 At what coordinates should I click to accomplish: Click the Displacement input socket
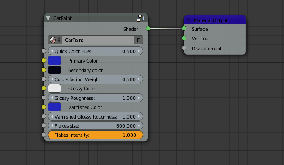tap(184, 48)
